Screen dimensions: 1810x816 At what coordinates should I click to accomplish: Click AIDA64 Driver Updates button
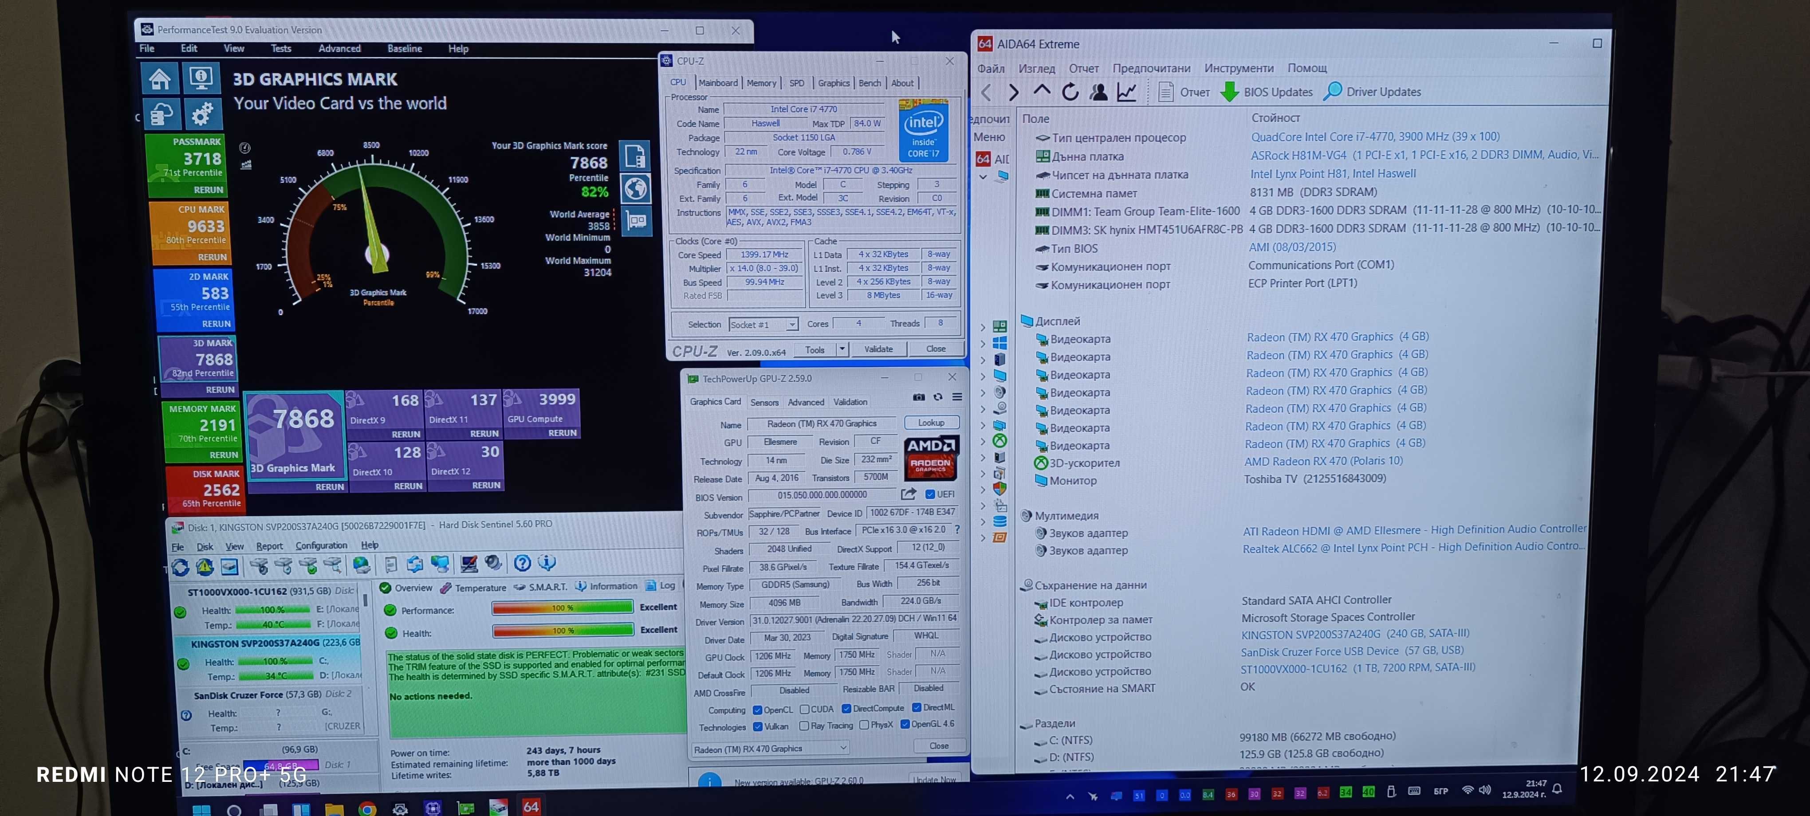pos(1372,92)
